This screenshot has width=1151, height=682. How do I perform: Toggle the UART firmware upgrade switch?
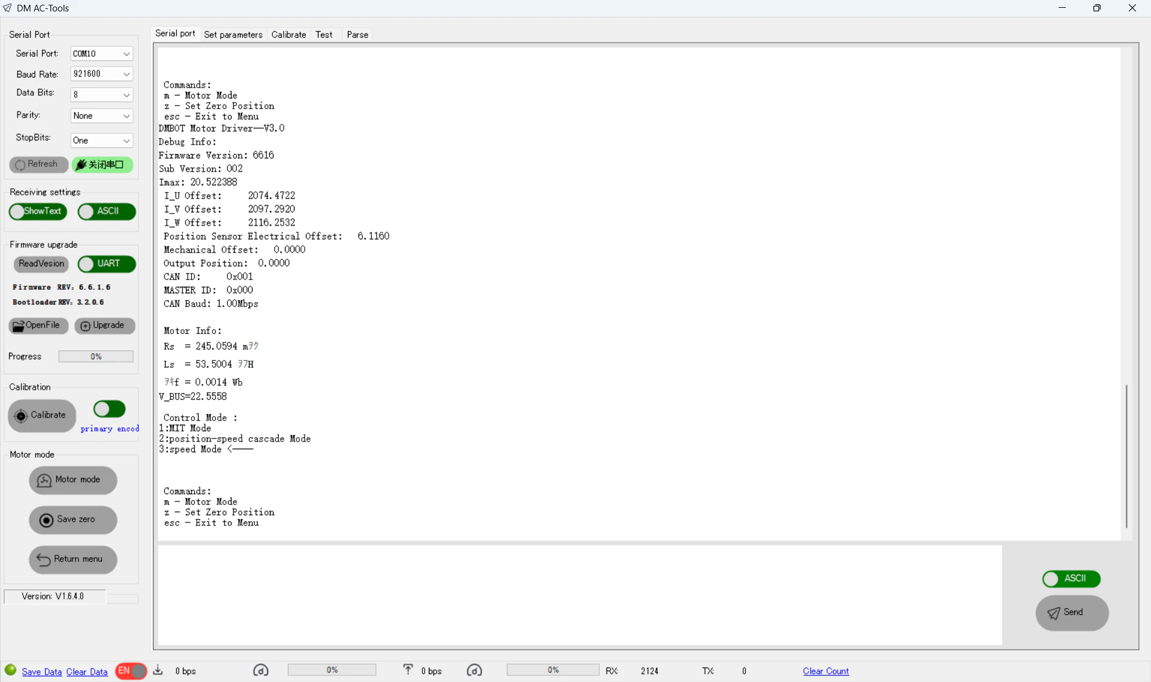[107, 264]
